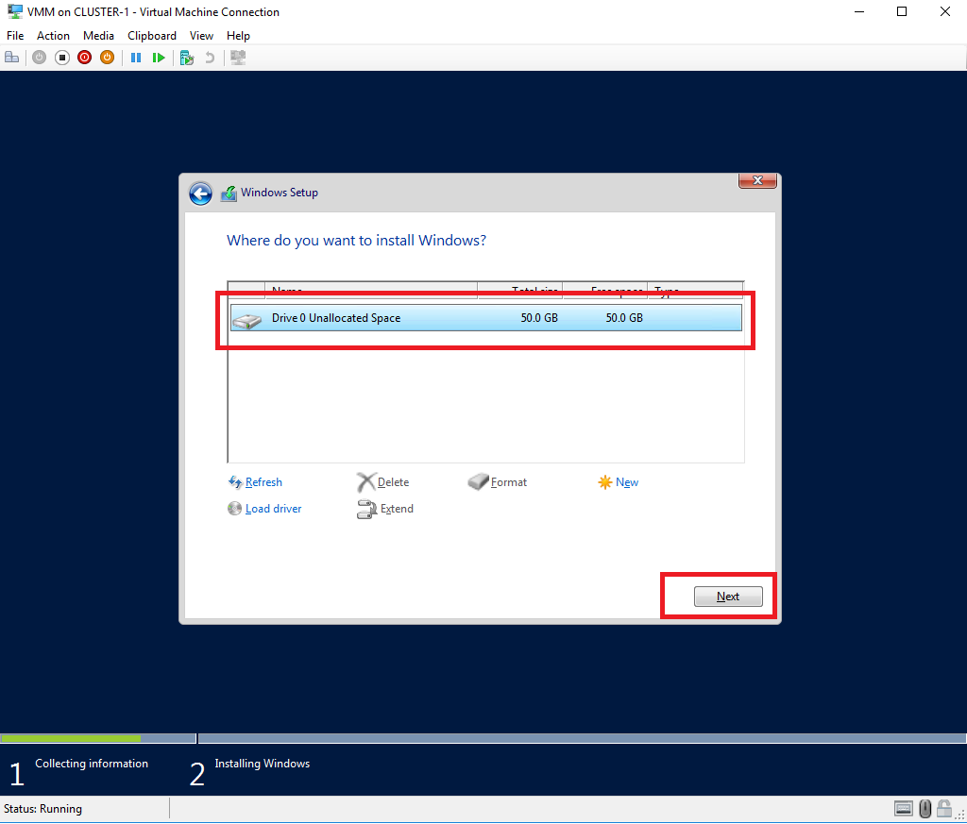Click the Refresh arrows icon
The width and height of the screenshot is (967, 824).
(x=235, y=482)
